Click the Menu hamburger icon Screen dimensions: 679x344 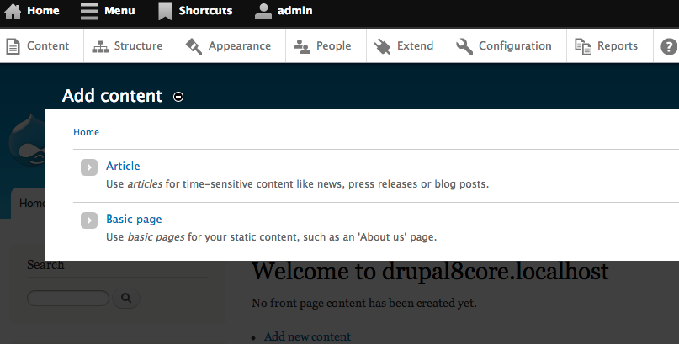89,11
